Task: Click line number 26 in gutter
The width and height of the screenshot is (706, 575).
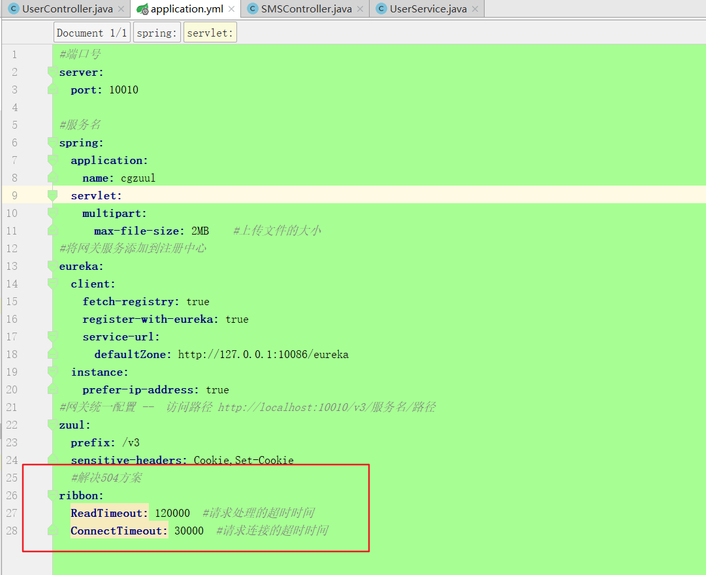Action: [x=12, y=496]
